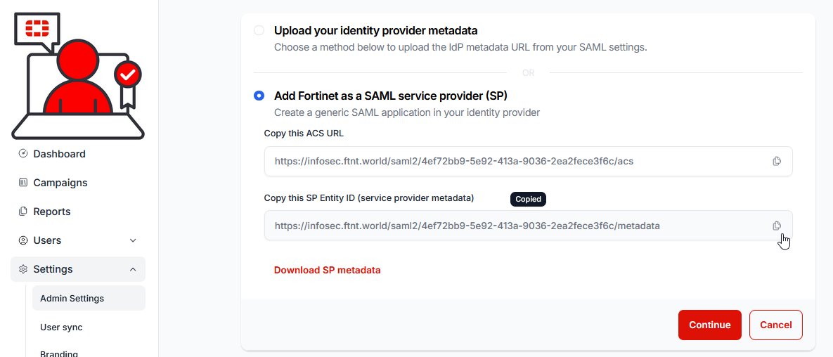Click the Copied tooltip
Image resolution: width=833 pixels, height=357 pixels.
[528, 199]
